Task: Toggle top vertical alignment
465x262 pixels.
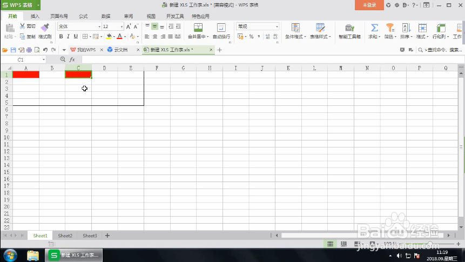Action: [147, 26]
